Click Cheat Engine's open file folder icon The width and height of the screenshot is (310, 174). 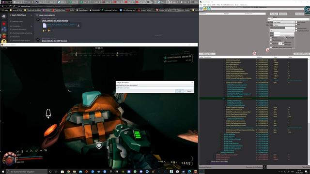coord(205,8)
